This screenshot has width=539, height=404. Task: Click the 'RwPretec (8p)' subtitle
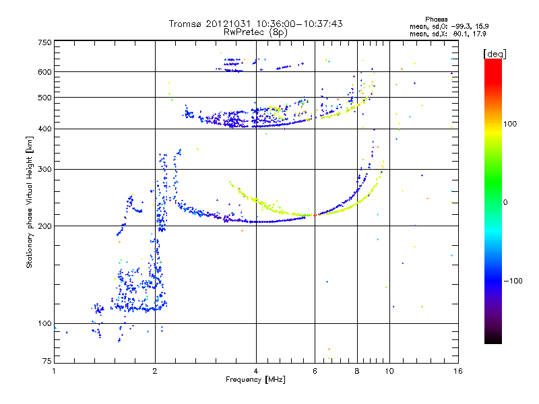click(255, 32)
